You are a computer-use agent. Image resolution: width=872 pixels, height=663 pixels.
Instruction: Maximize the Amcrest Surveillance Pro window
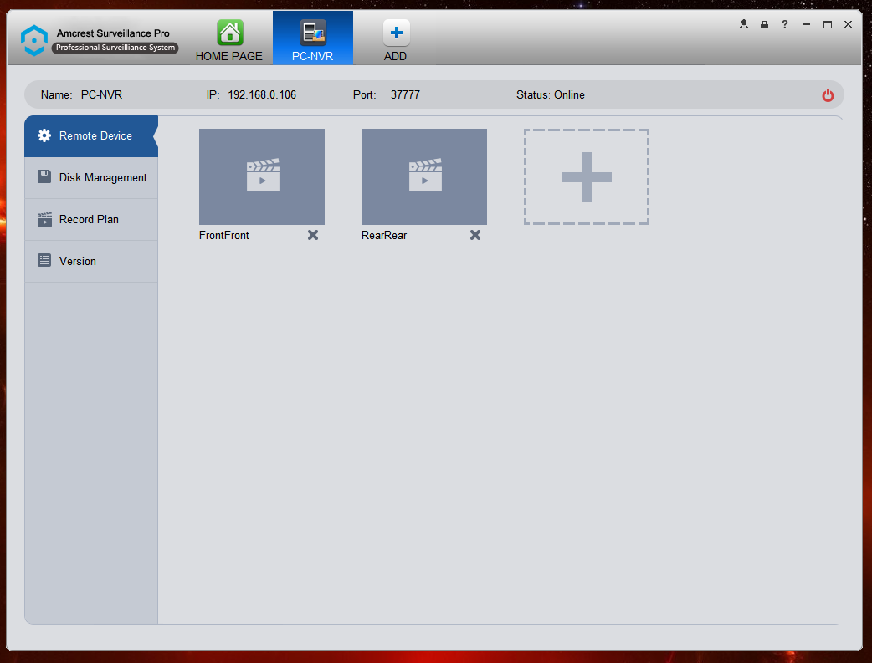click(828, 24)
